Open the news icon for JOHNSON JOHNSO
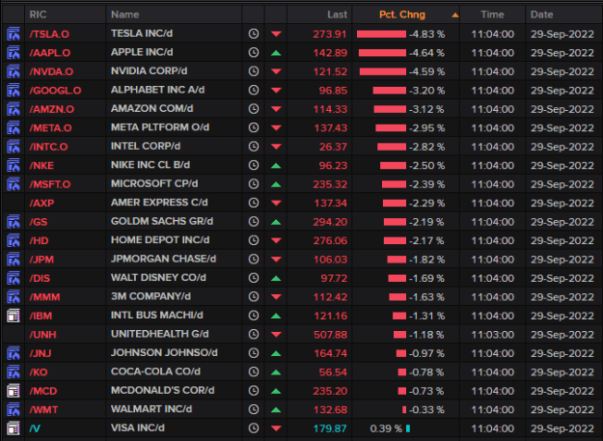This screenshot has height=441, width=603. (14, 353)
